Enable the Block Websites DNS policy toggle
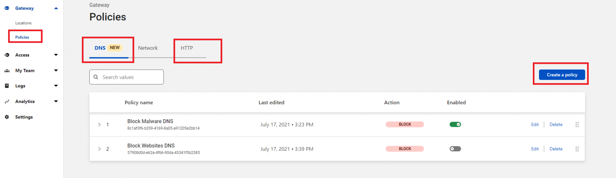The image size is (616, 178). 455,149
